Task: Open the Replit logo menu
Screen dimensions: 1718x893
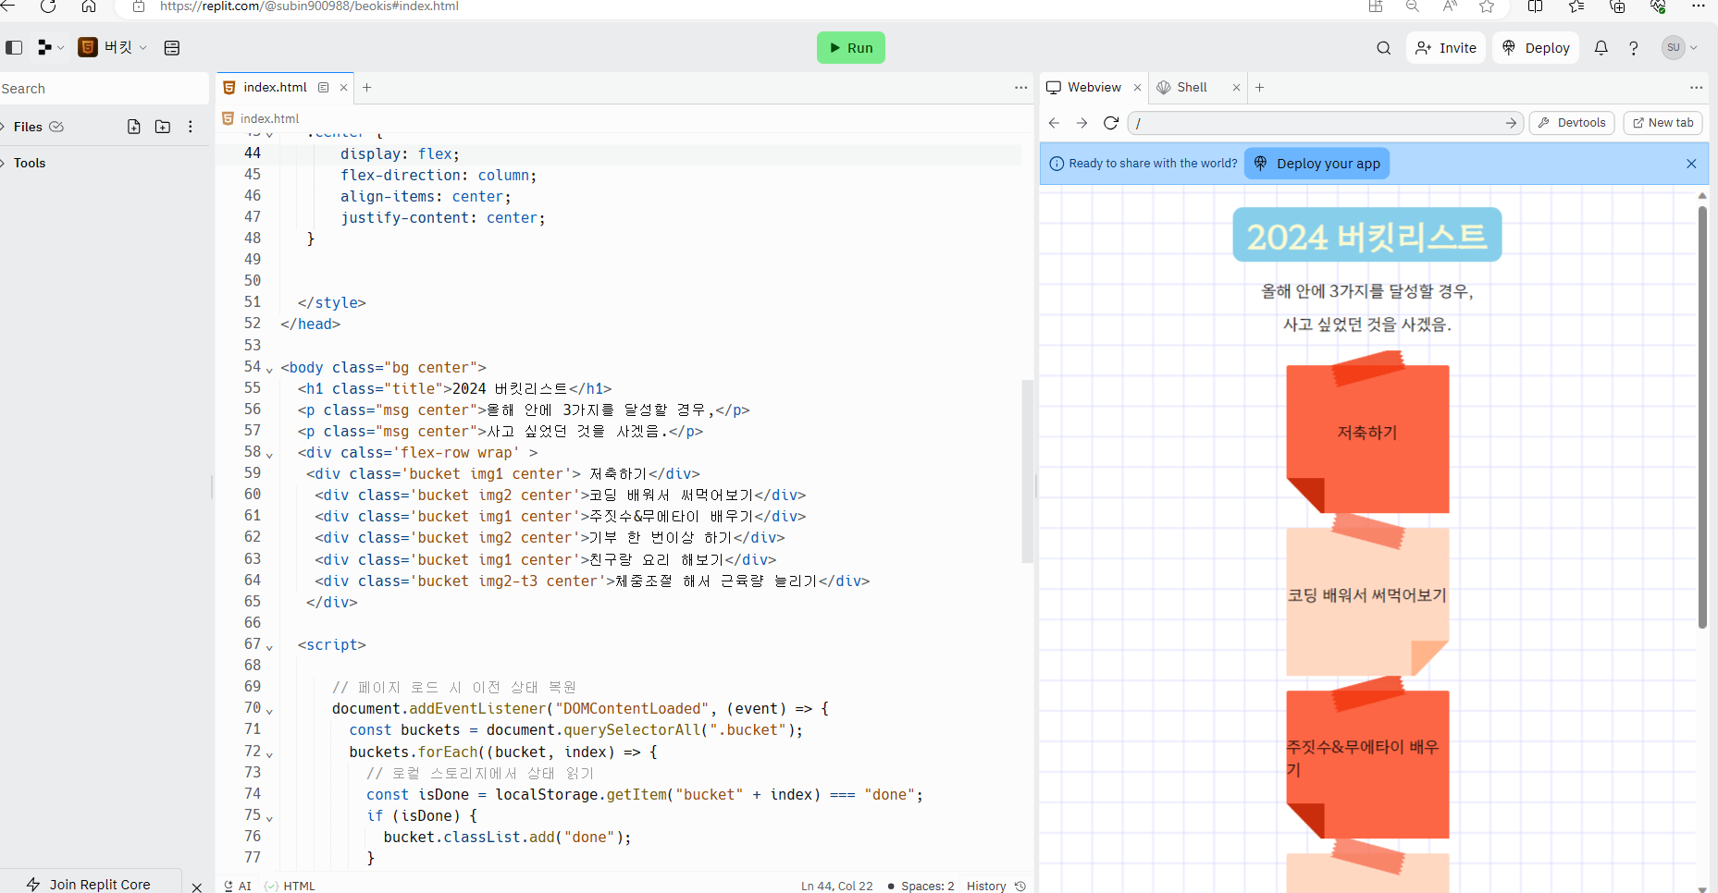Action: pos(50,47)
